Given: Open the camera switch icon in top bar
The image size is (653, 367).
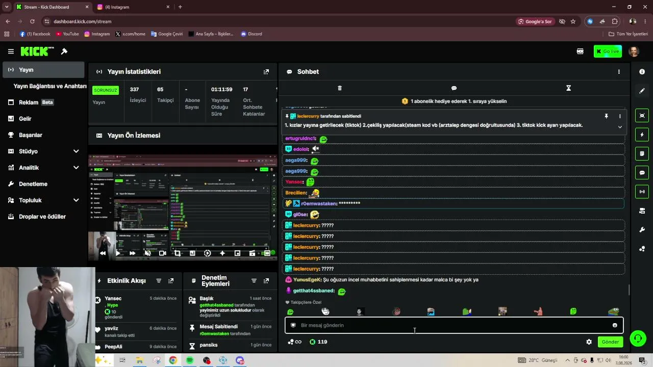Looking at the screenshot, I should pyautogui.click(x=580, y=51).
